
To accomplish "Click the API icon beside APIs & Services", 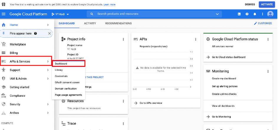I will pos(4,61).
